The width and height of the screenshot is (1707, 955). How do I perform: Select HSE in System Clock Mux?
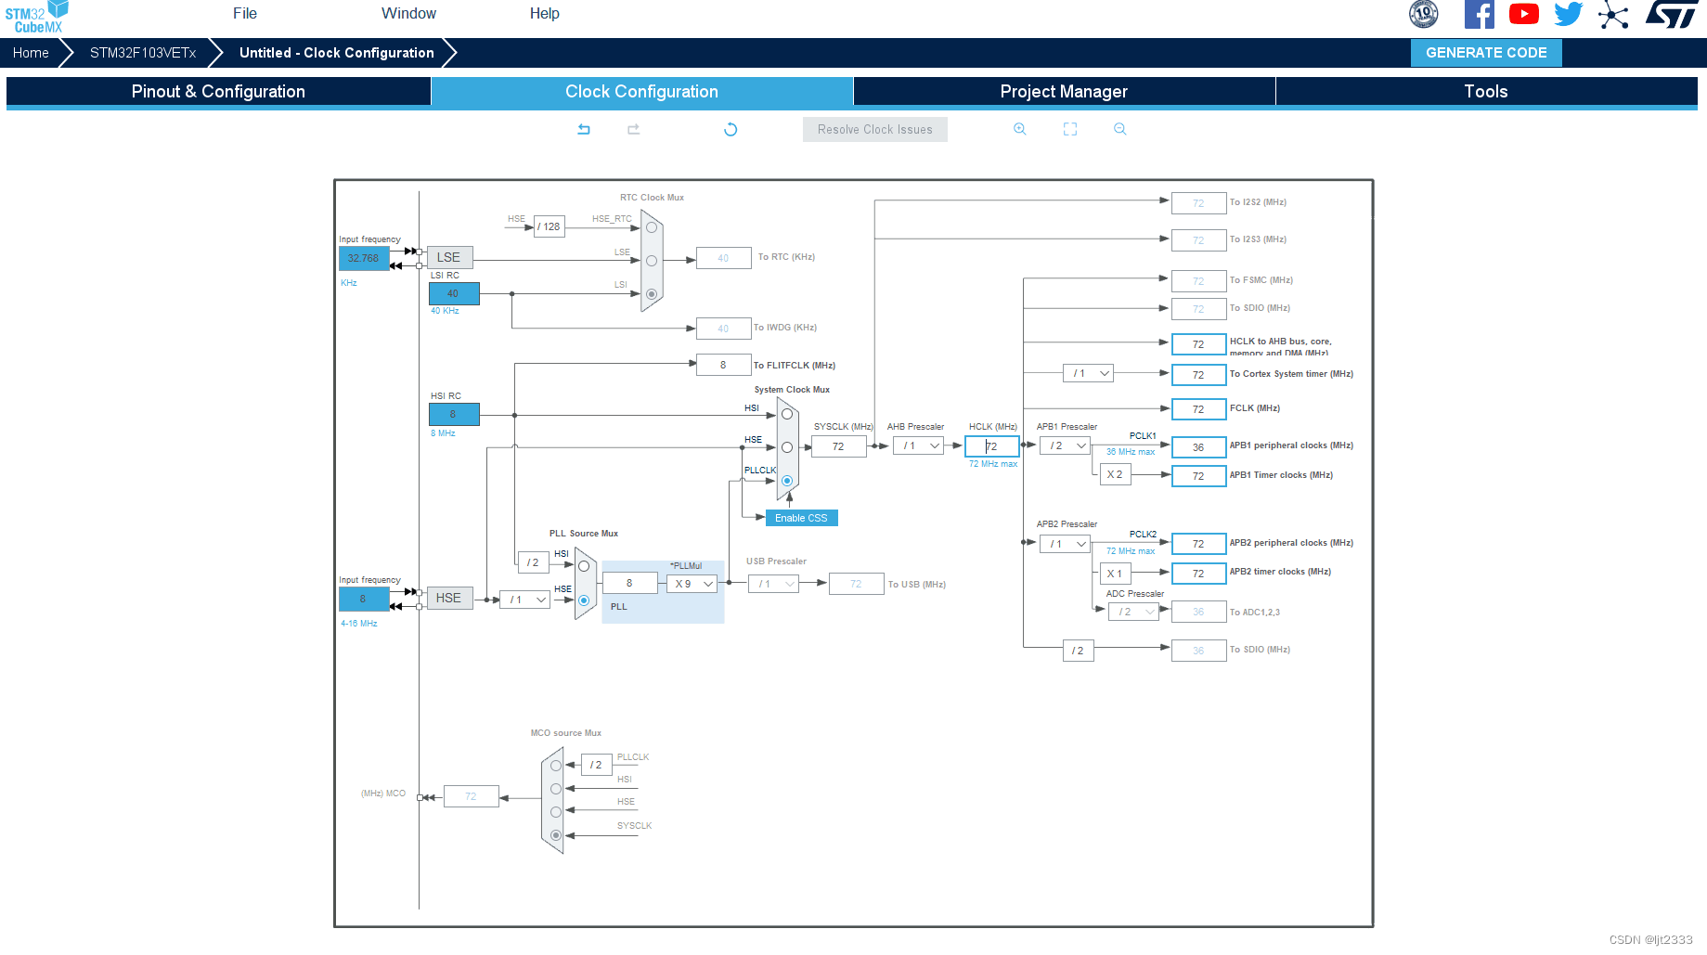coord(787,447)
